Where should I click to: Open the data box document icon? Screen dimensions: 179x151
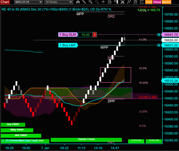[x=110, y=2]
